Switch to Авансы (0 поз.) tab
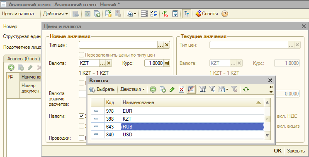The height and width of the screenshot is (157, 309). pos(24,59)
